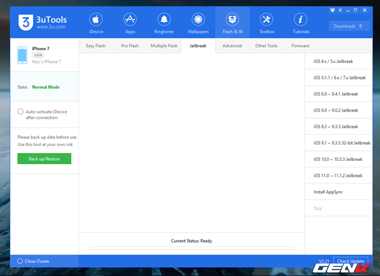Viewport: 380px width, 276px height.
Task: Click the 32GB storage badge
Action: point(38,55)
